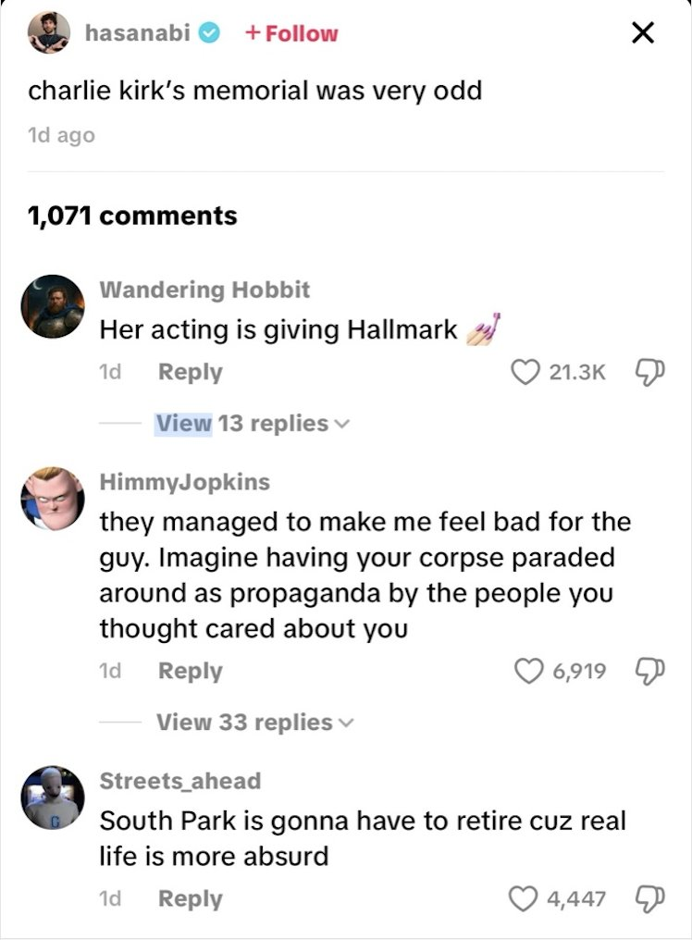
Task: Open Streets_ahead's avatar
Action: (x=53, y=798)
